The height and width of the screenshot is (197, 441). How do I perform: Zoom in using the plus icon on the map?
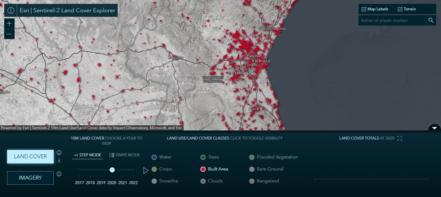pos(9,23)
